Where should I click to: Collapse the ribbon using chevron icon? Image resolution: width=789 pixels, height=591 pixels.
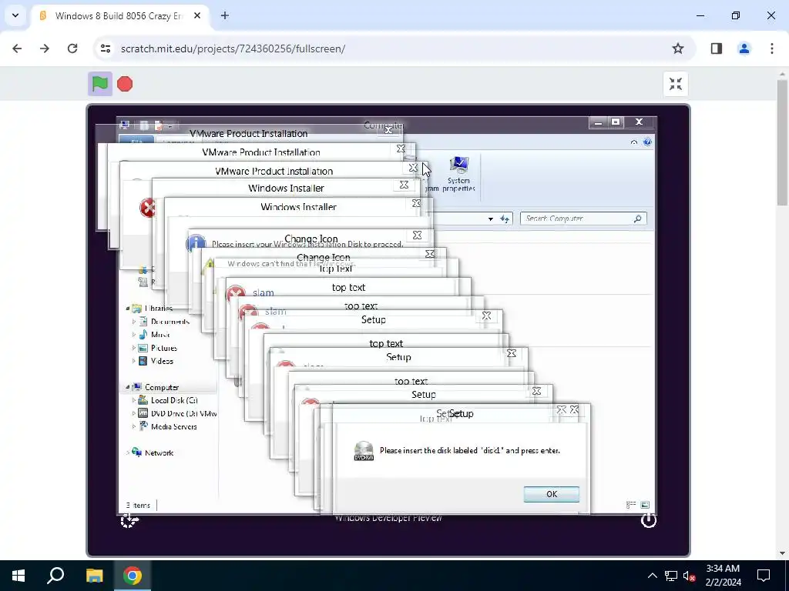[634, 142]
